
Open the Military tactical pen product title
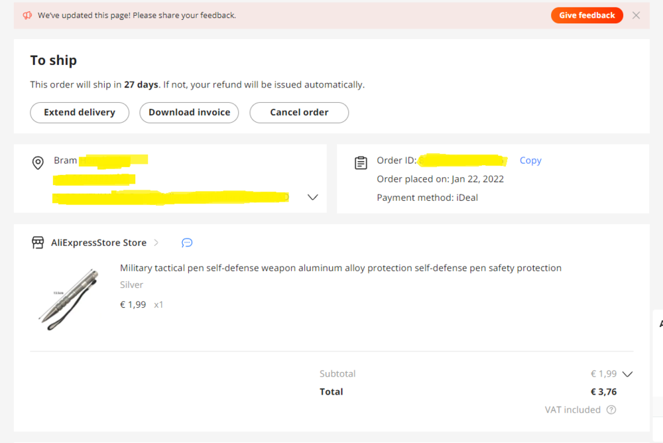[341, 268]
